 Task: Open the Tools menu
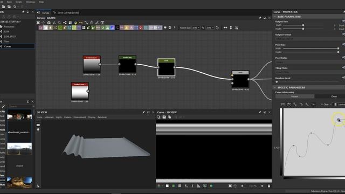click(x=9, y=2)
